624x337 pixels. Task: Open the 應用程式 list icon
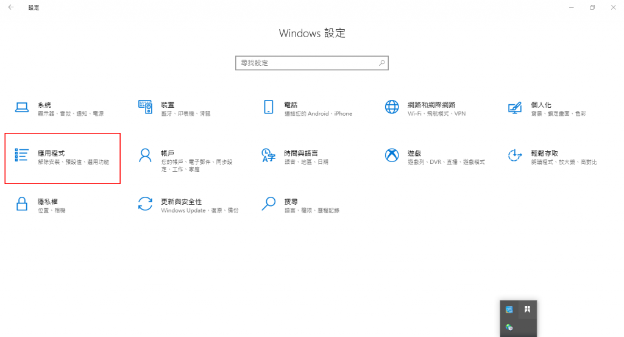point(21,155)
